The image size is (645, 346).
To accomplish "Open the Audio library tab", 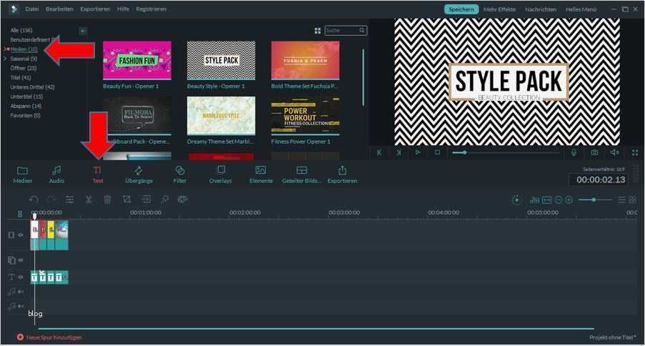I will [56, 174].
